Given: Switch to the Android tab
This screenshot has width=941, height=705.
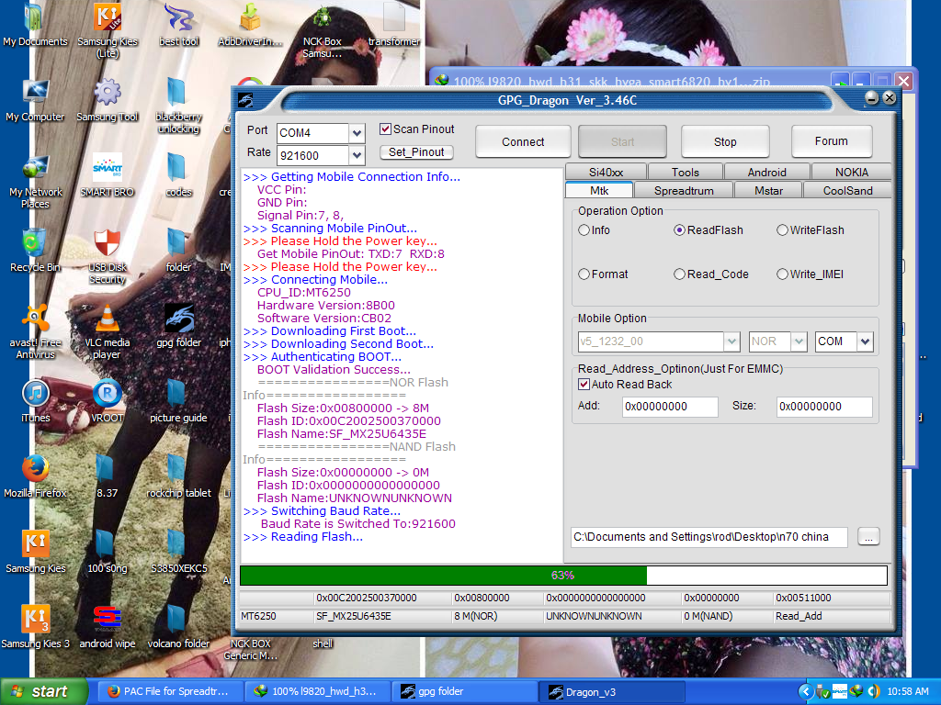Looking at the screenshot, I should coord(766,172).
